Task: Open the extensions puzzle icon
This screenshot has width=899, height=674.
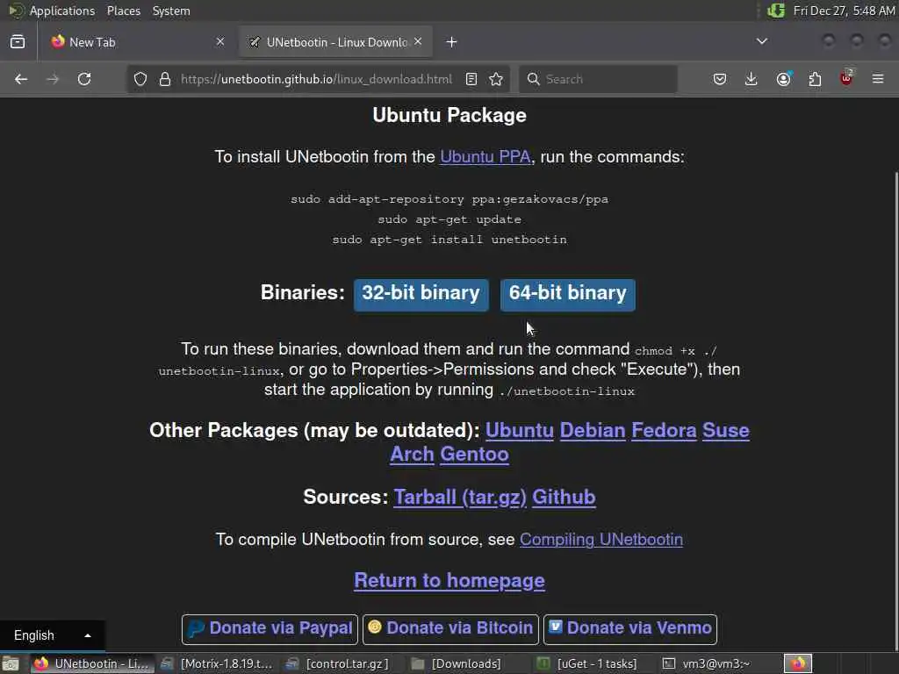Action: point(815,79)
